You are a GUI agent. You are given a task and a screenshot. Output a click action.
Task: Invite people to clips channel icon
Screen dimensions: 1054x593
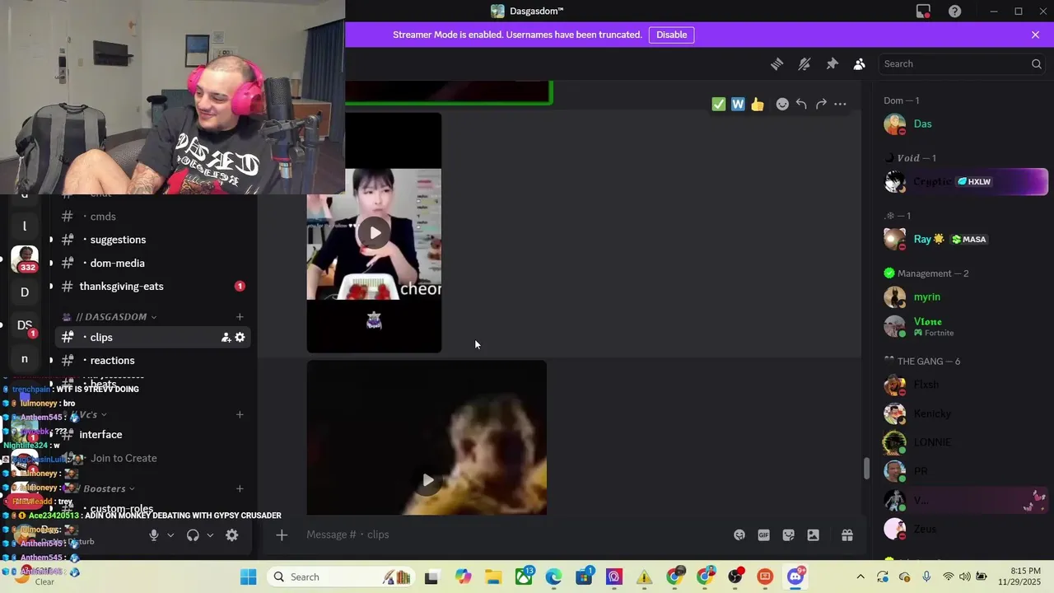[x=226, y=337]
